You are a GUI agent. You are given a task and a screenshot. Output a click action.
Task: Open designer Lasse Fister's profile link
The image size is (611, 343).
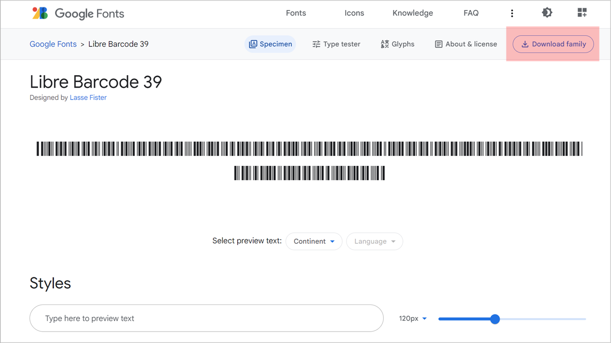tap(88, 98)
